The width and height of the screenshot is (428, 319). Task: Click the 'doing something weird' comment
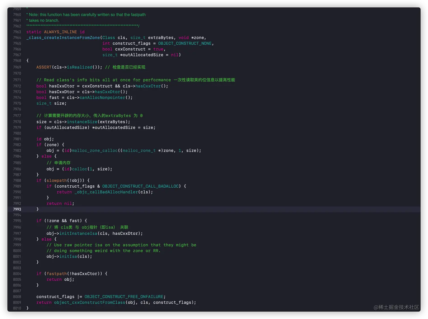[104, 251]
